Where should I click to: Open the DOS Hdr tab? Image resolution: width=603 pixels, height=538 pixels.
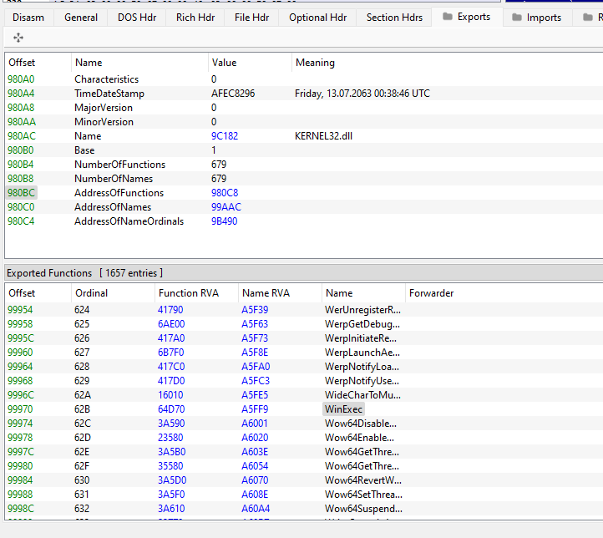137,18
